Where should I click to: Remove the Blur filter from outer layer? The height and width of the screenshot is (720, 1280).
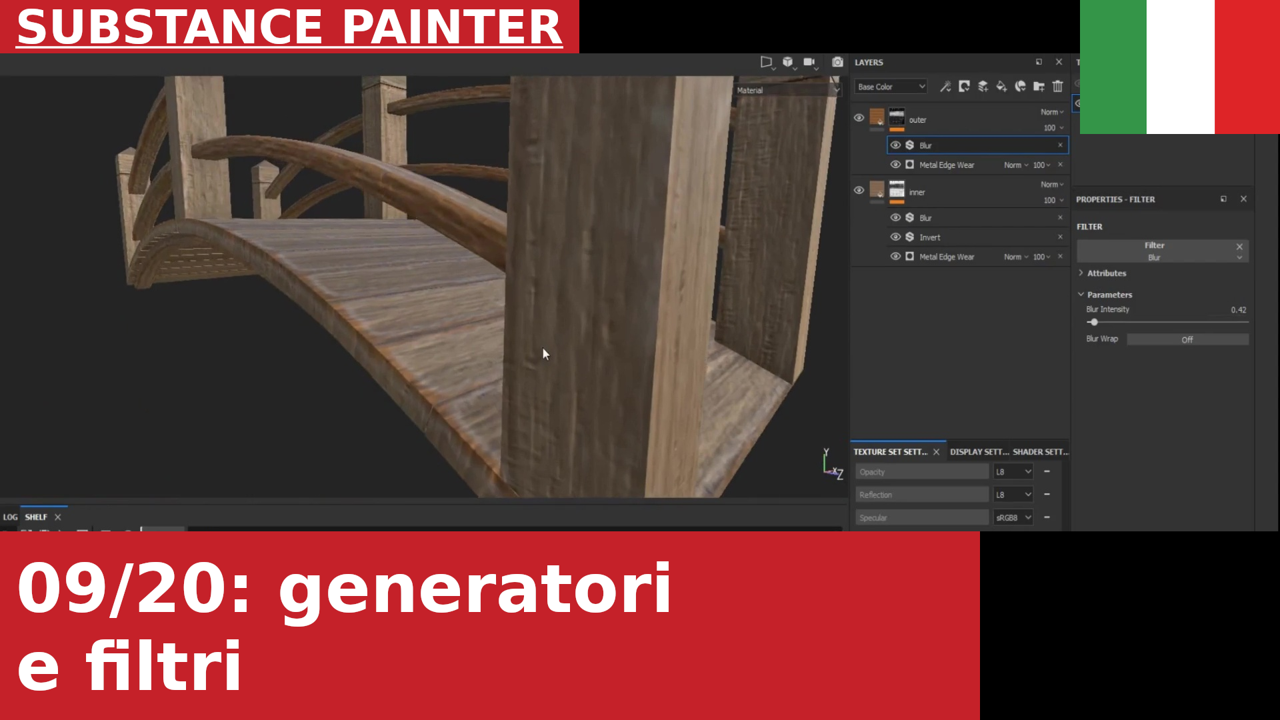click(1060, 145)
